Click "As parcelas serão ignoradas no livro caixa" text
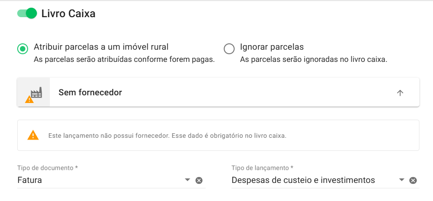433x201 pixels. coord(313,60)
